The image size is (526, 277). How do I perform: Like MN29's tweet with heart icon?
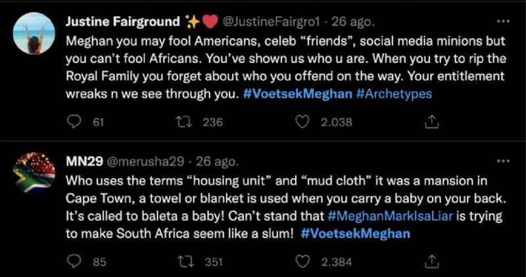(x=302, y=262)
